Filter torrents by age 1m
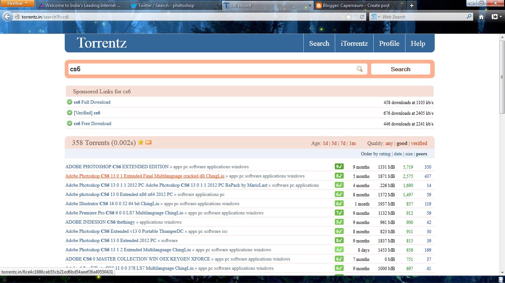Image resolution: width=505 pixels, height=283 pixels. (352, 143)
